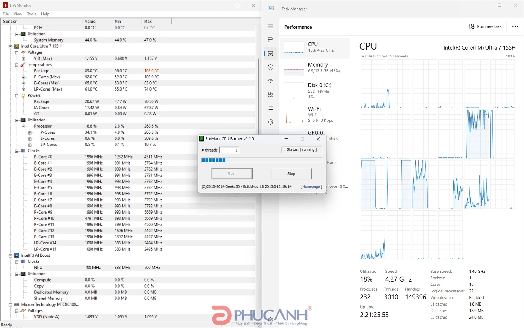Click Task Manager title bar app icon

tap(271, 9)
